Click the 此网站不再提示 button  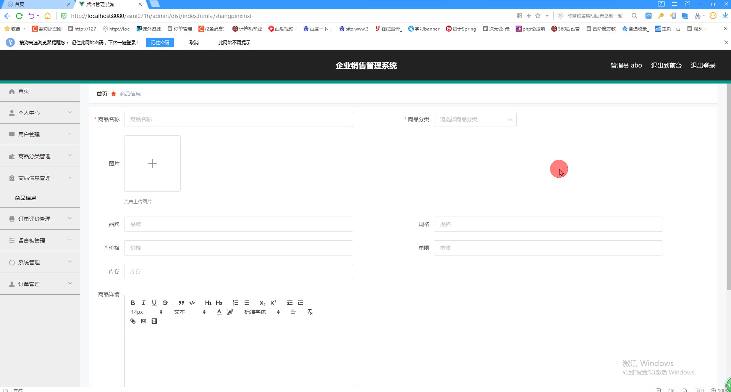pyautogui.click(x=235, y=42)
